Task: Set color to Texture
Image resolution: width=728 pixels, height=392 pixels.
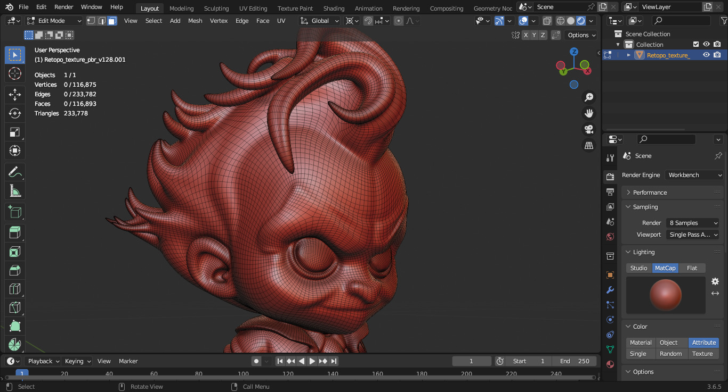Action: (702, 354)
